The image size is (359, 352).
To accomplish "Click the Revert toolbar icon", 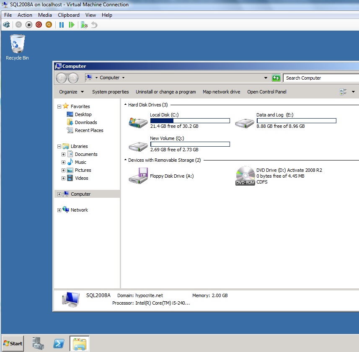I will click(x=94, y=25).
